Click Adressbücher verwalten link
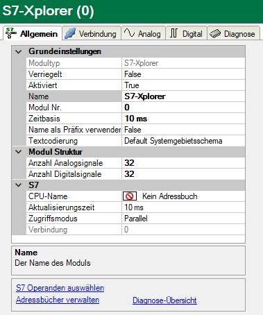This screenshot has width=263, height=315. [x=58, y=300]
